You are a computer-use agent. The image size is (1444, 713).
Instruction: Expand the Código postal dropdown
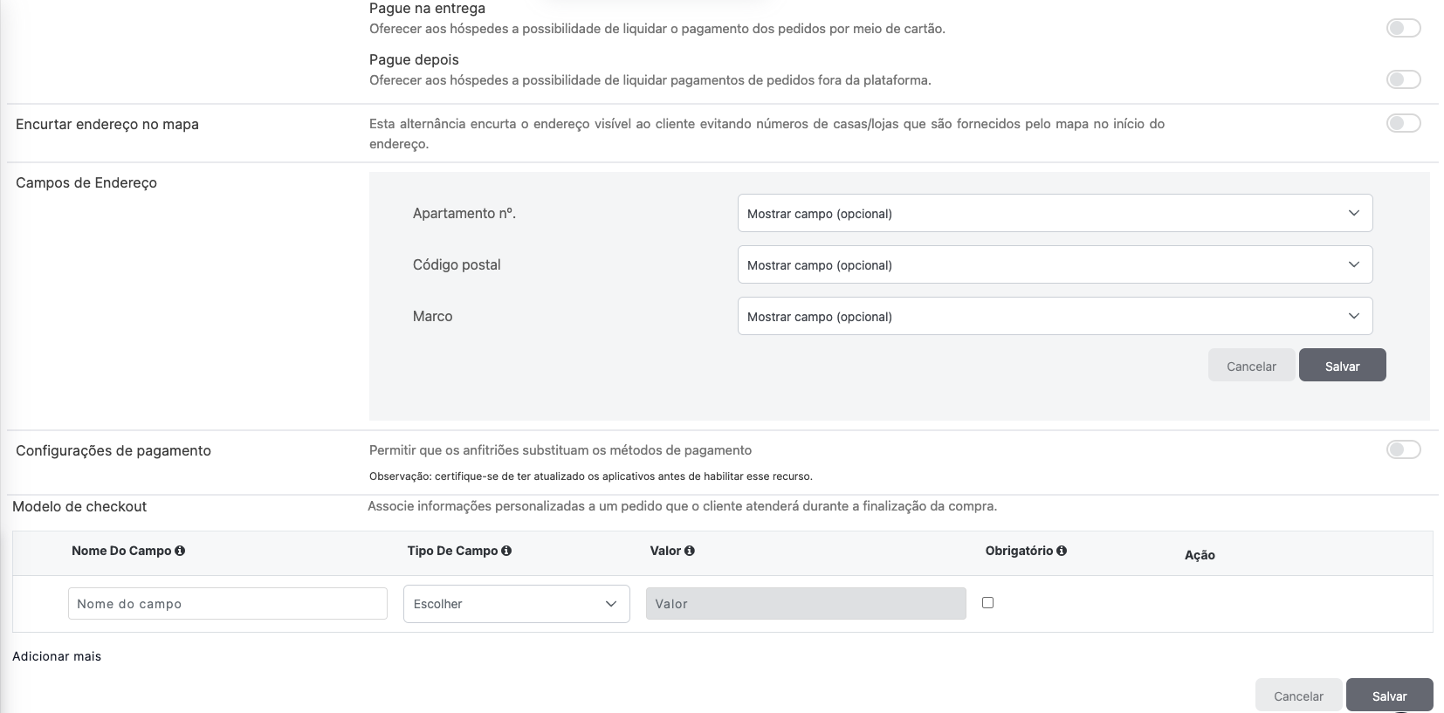1055,265
